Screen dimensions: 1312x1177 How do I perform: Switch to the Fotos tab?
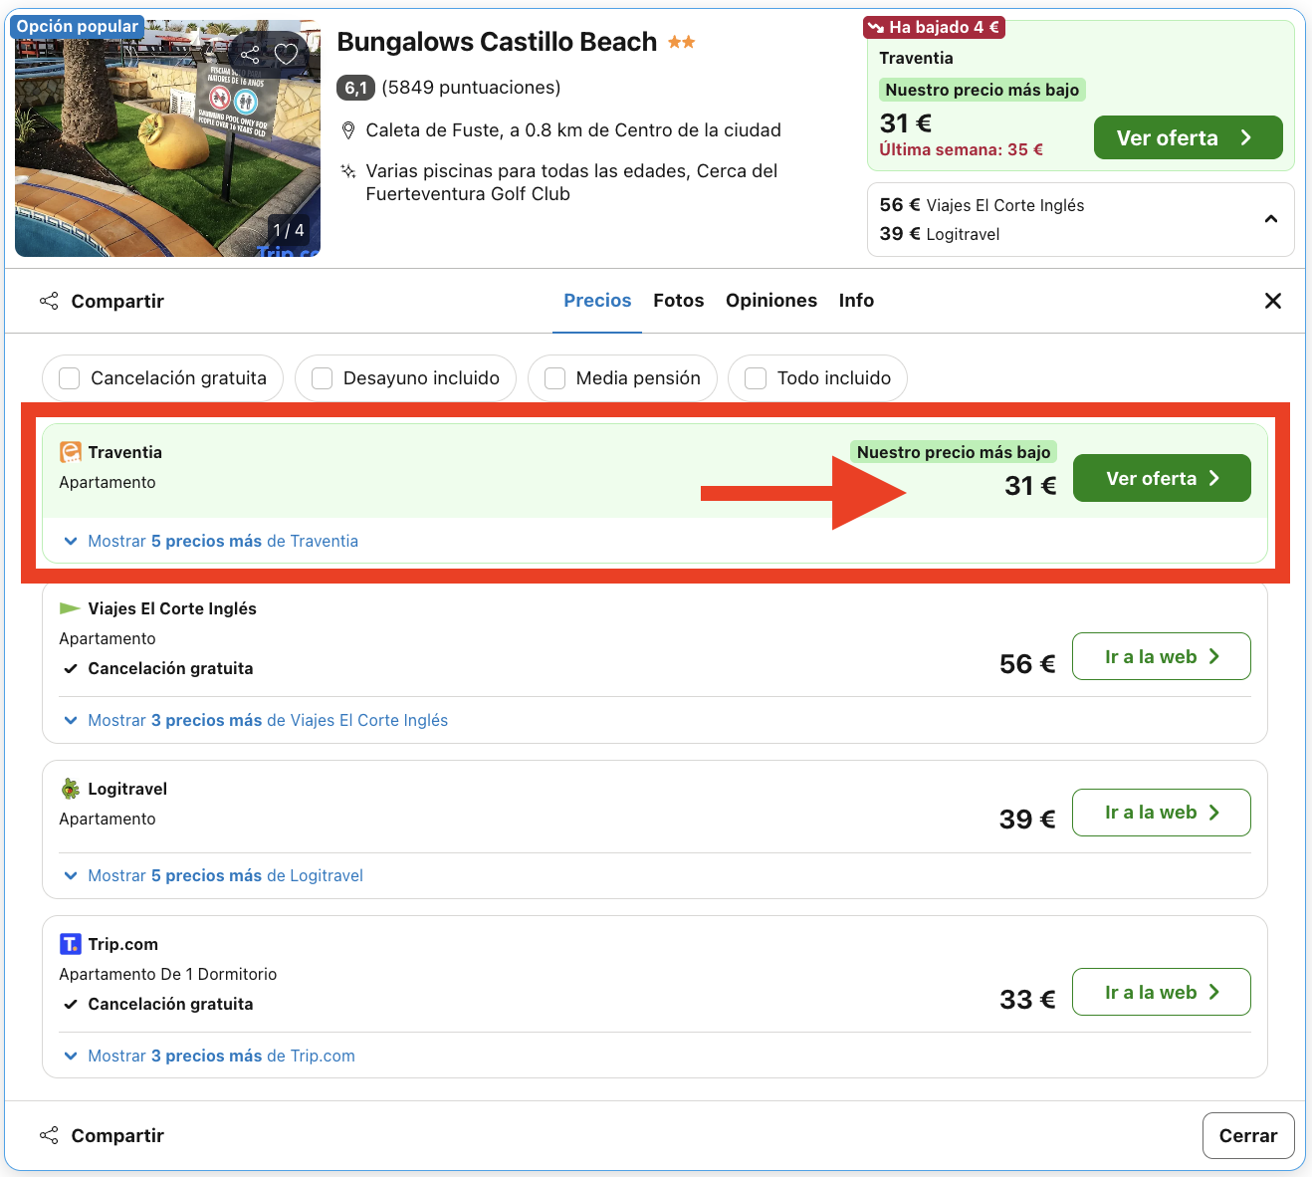(x=678, y=300)
